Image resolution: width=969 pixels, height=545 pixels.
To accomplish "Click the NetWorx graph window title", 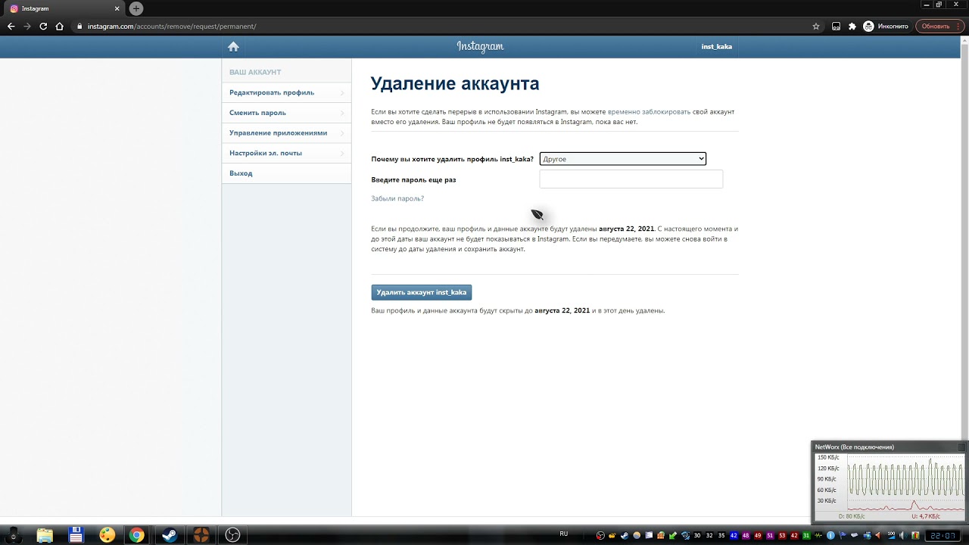I will [854, 447].
